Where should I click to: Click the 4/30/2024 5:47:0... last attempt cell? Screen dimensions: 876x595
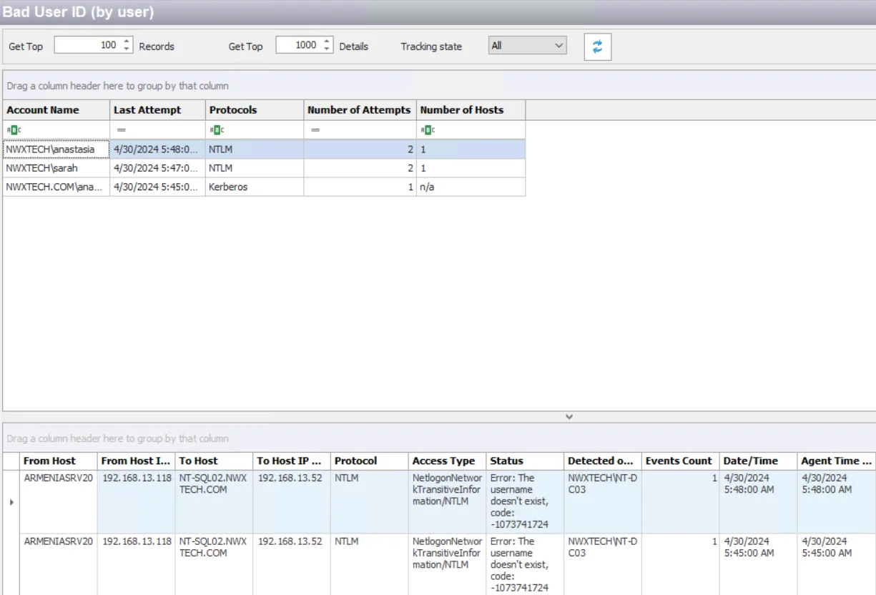pos(158,168)
